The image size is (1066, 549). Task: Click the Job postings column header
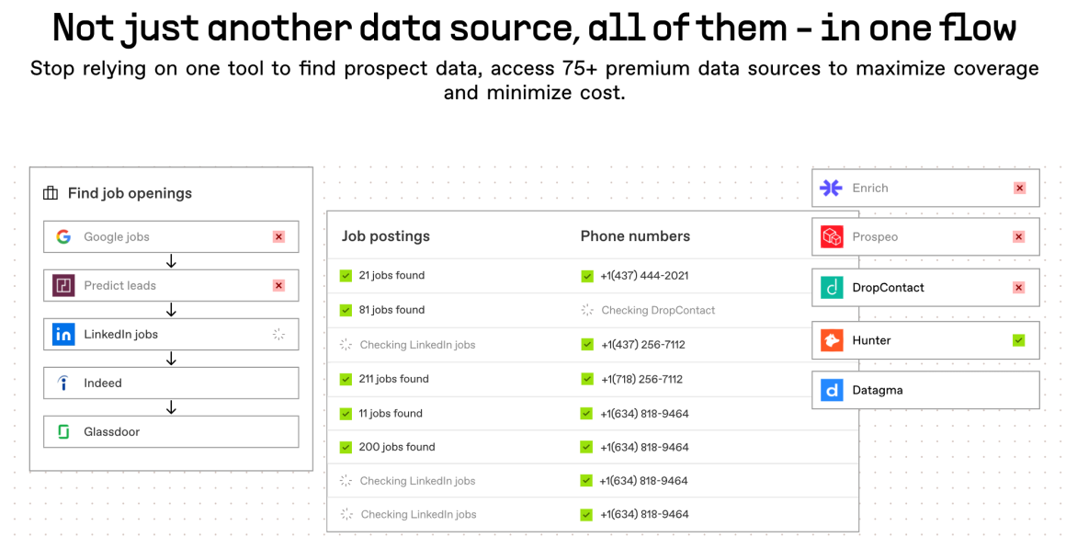[386, 236]
